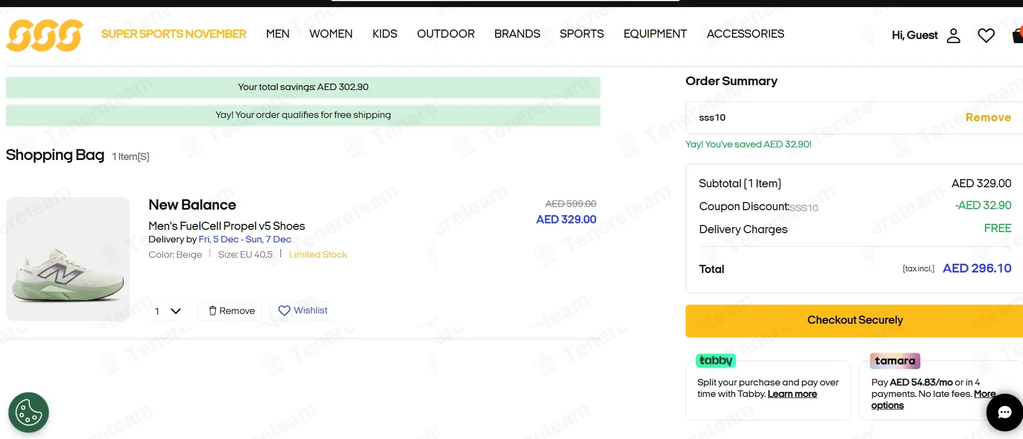Click the Delivery Charges FREE value
This screenshot has width=1023, height=439.
[998, 228]
